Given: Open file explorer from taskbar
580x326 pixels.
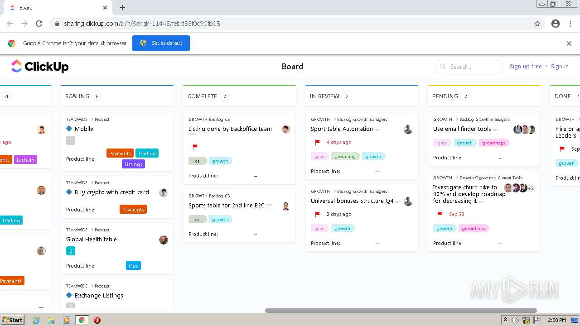Looking at the screenshot, I should [x=51, y=320].
